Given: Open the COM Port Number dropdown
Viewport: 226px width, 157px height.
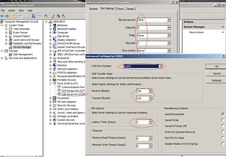Looking at the screenshot, I should click(x=161, y=67).
